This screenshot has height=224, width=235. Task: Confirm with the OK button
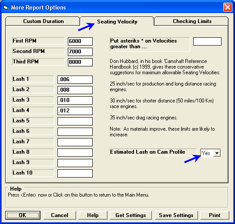point(23,215)
